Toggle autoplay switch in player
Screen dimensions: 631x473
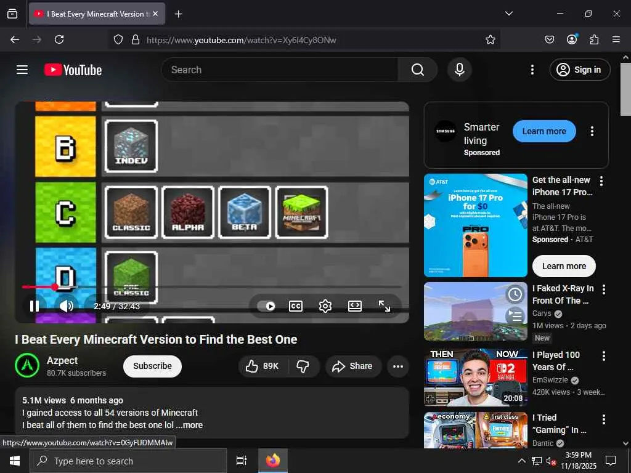pyautogui.click(x=266, y=306)
